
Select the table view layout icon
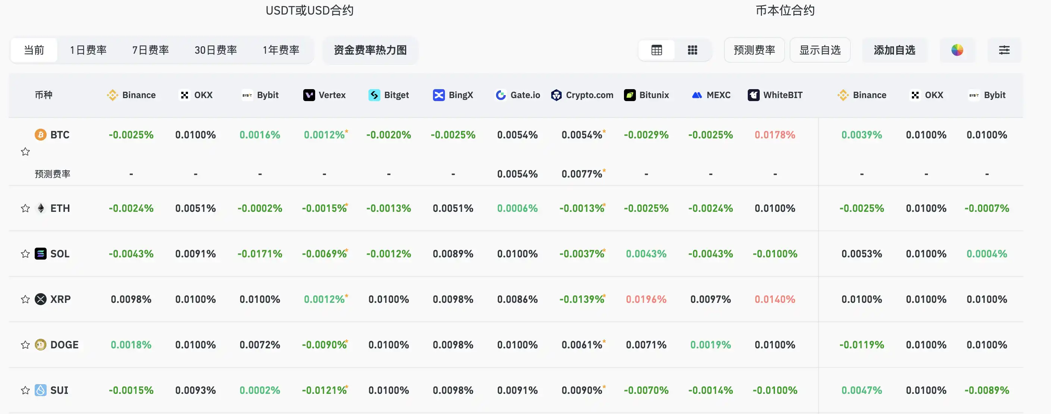coord(656,50)
